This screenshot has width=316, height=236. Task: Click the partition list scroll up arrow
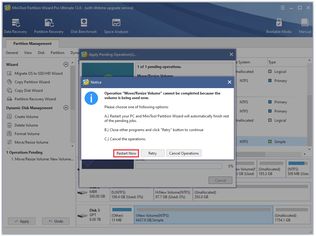tap(309, 60)
